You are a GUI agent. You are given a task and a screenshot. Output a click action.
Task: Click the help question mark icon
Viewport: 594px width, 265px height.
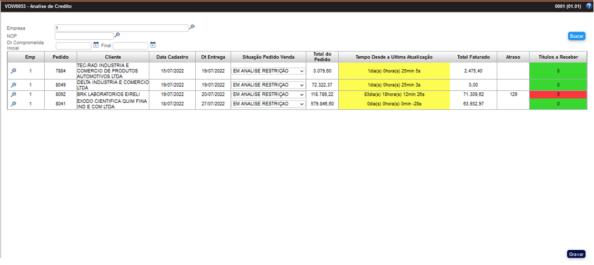(589, 6)
